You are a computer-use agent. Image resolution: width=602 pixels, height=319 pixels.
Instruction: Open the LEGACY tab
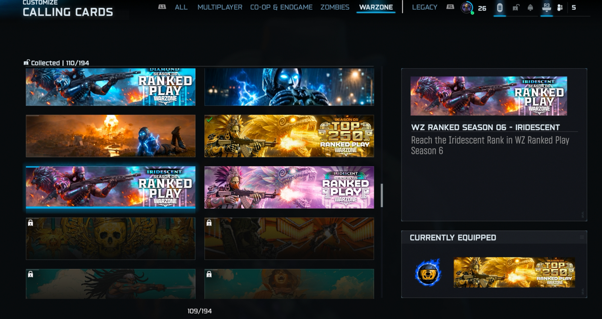pyautogui.click(x=424, y=7)
